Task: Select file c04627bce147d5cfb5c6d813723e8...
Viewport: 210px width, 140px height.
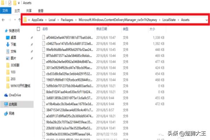Action: [70, 44]
